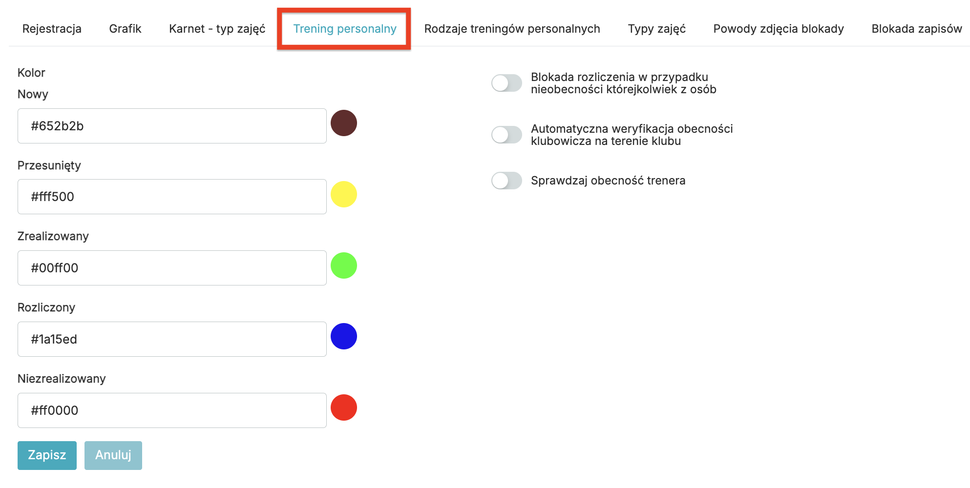Switch to the Grafik tab
The image size is (970, 488).
(125, 29)
